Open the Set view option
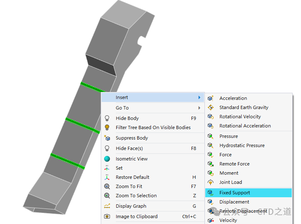 click(119, 168)
